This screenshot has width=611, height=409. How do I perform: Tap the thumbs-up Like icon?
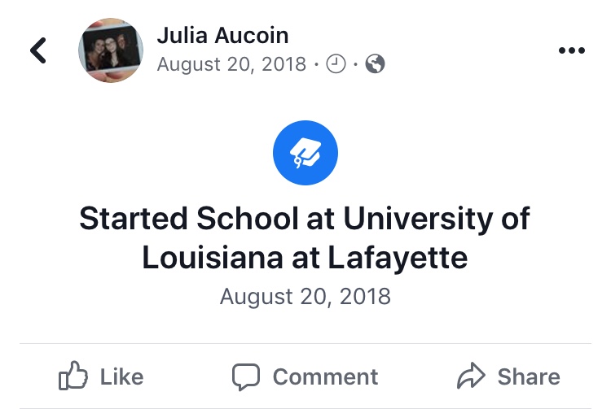click(x=73, y=376)
